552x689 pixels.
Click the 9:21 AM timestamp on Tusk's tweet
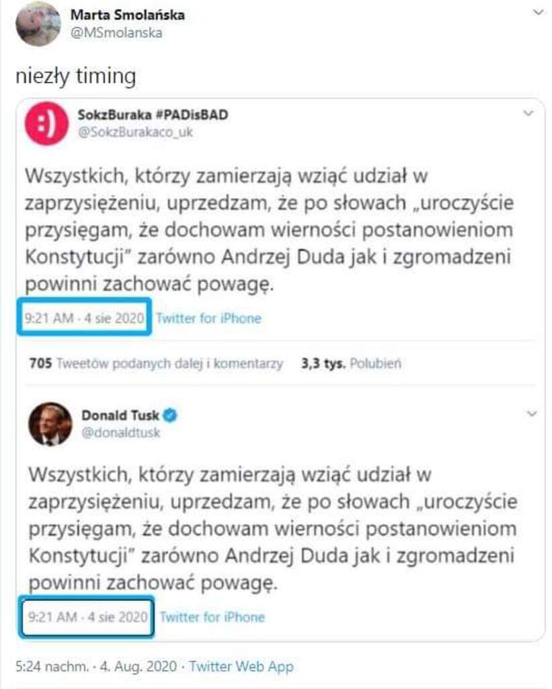coord(87,616)
